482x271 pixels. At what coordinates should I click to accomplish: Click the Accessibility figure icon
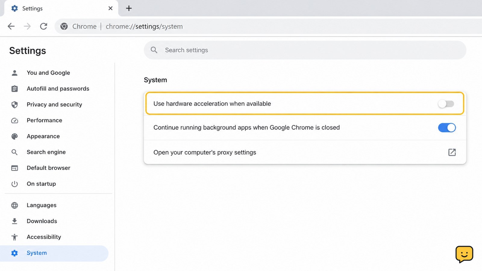(14, 237)
